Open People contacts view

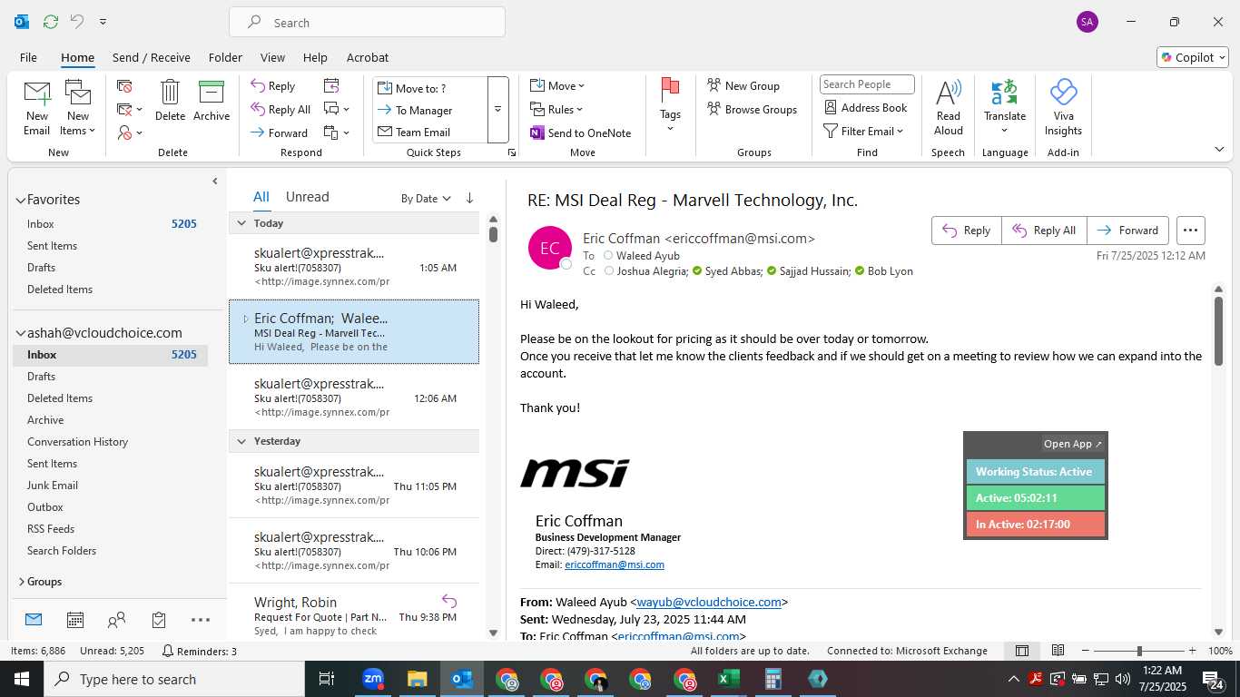pos(116,620)
